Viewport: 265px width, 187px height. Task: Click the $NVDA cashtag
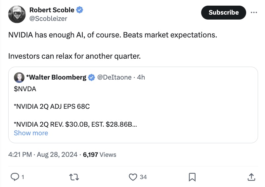pyautogui.click(x=25, y=89)
